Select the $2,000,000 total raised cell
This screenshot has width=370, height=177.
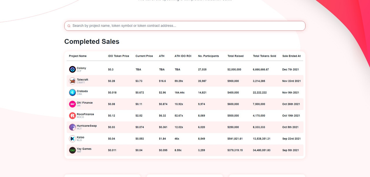(234, 70)
